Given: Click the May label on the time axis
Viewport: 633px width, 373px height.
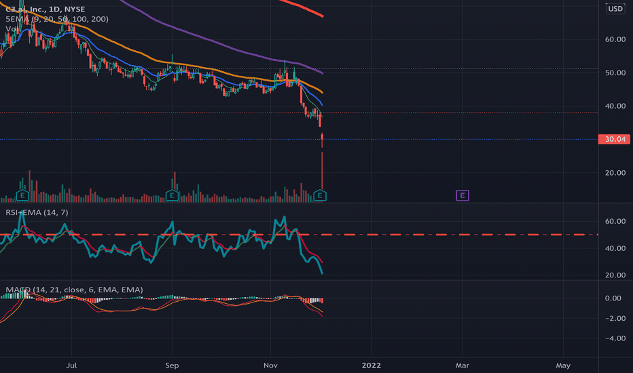Looking at the screenshot, I should point(563,366).
